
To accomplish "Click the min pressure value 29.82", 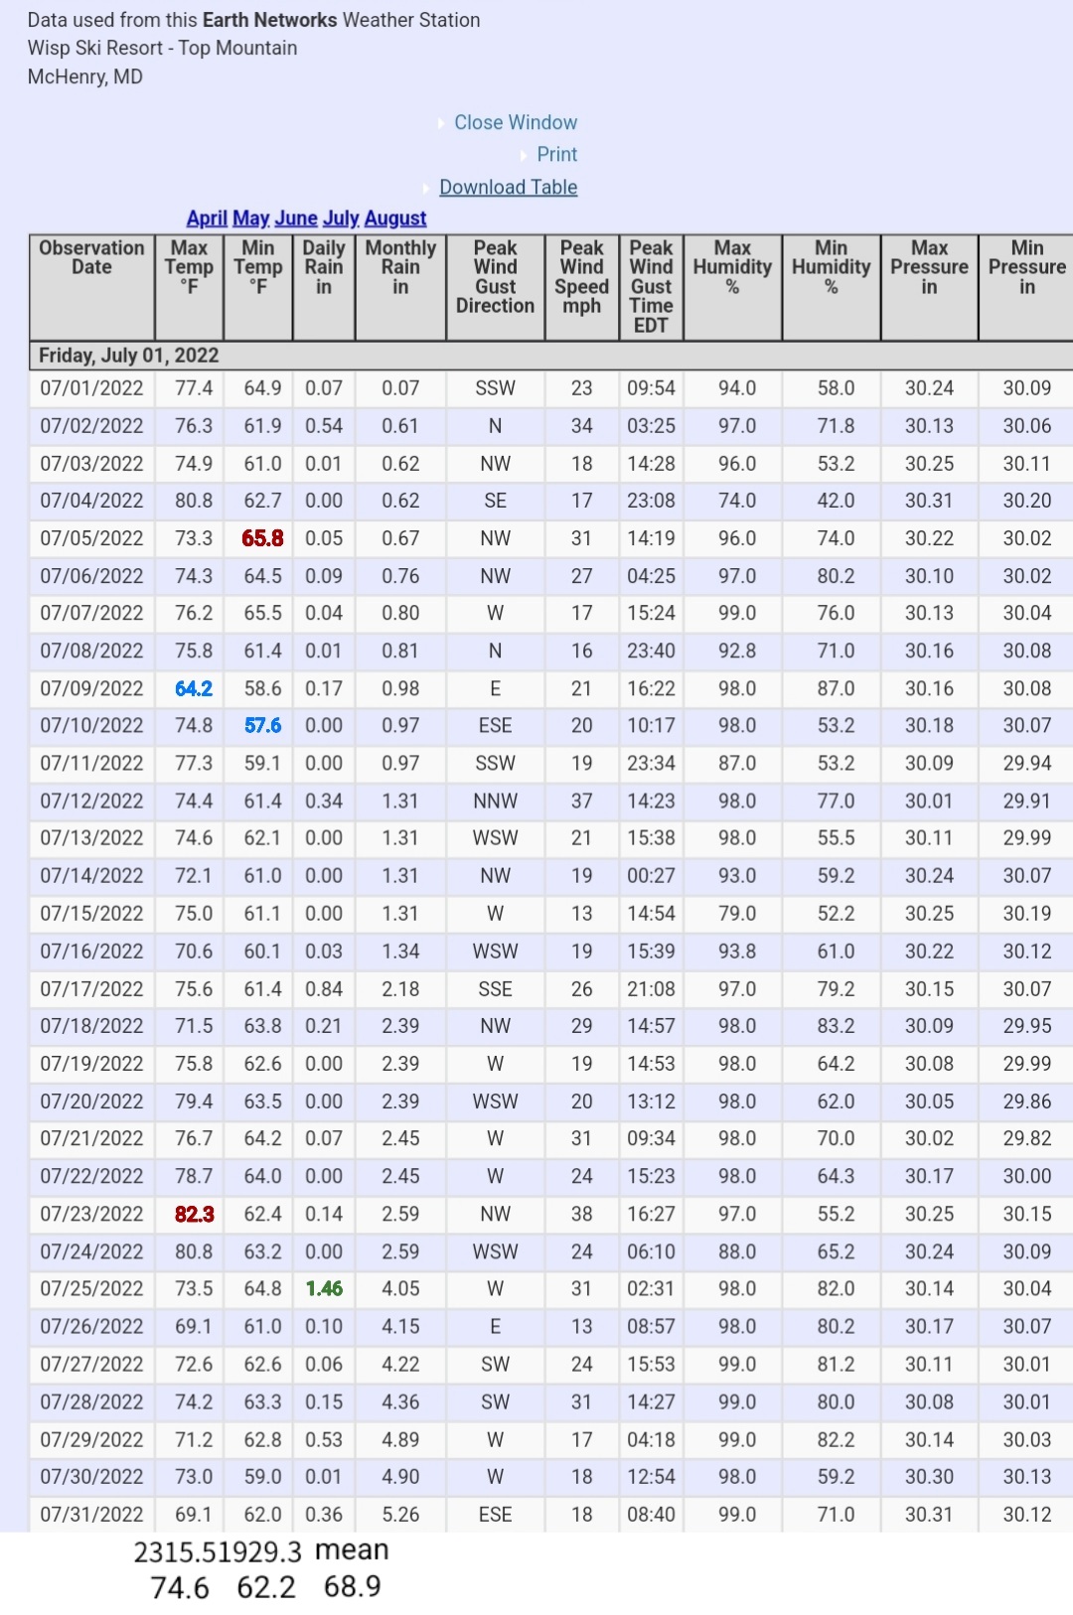I will 1026,1138.
